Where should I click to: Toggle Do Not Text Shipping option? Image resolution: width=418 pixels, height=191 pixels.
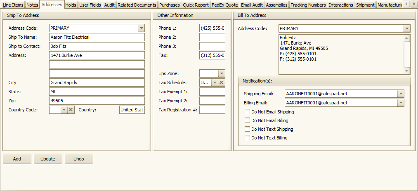click(247, 129)
